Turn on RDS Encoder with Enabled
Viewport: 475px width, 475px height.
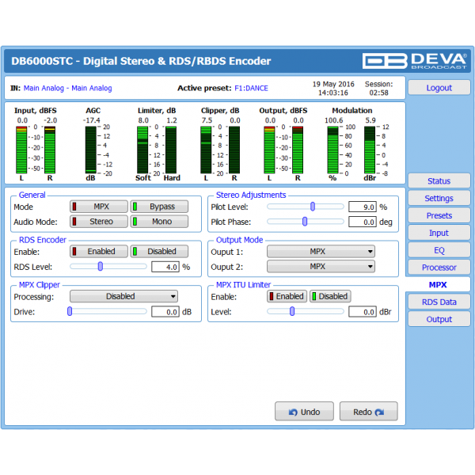click(x=99, y=252)
